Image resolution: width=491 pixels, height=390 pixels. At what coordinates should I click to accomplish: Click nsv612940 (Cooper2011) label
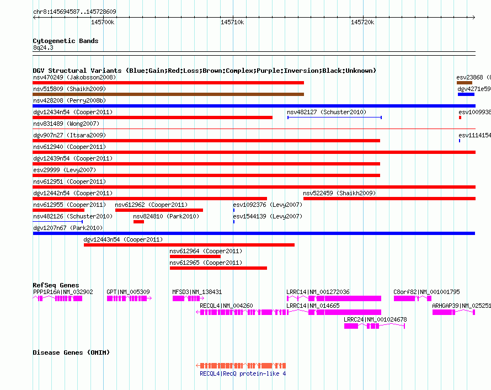70,147
